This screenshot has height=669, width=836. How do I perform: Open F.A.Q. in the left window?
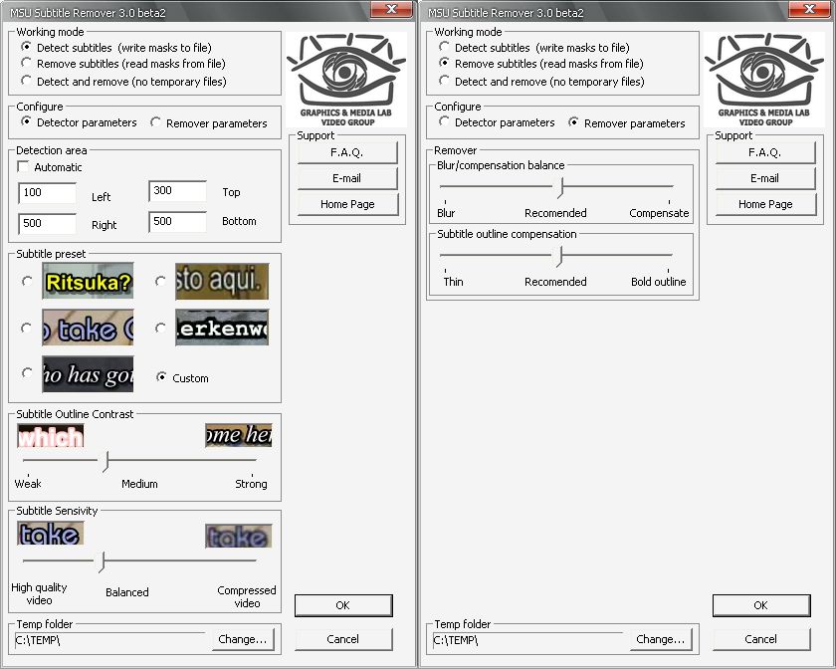347,152
